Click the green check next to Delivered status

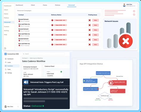43,106
